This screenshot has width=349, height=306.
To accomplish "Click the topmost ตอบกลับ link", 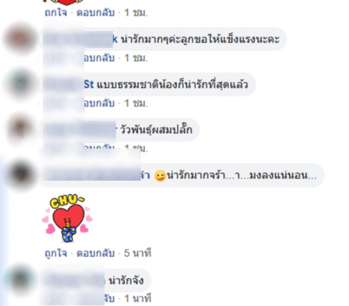I will click(95, 13).
